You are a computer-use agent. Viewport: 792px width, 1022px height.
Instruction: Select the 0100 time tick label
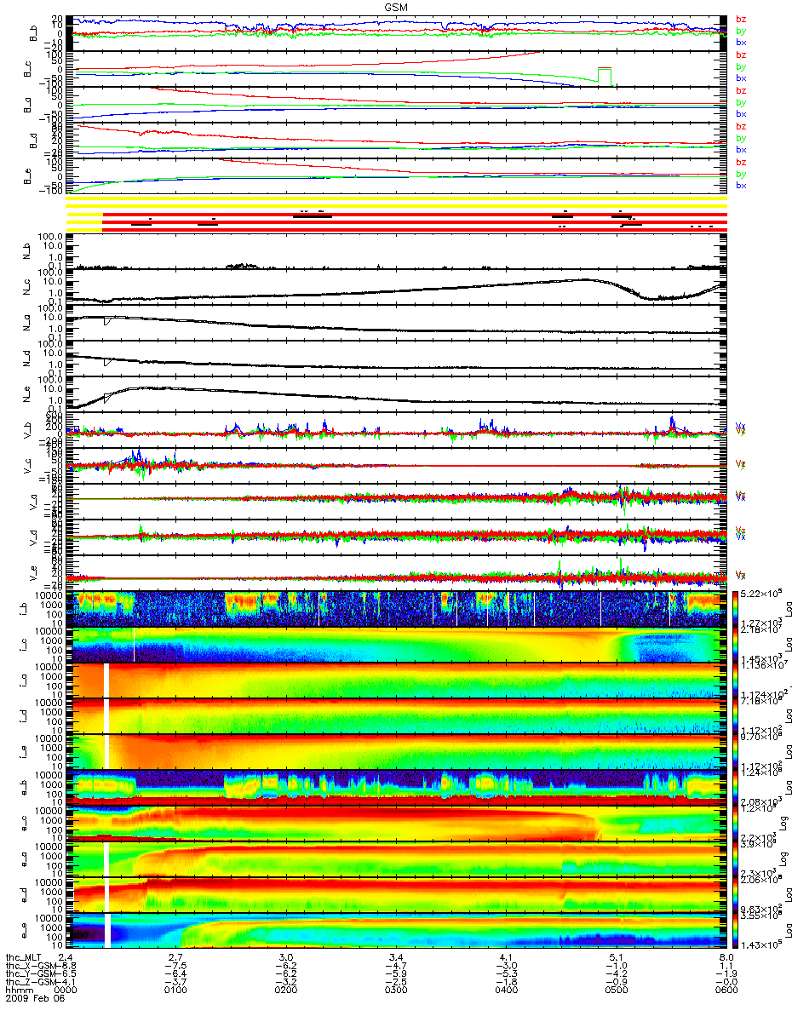176,990
